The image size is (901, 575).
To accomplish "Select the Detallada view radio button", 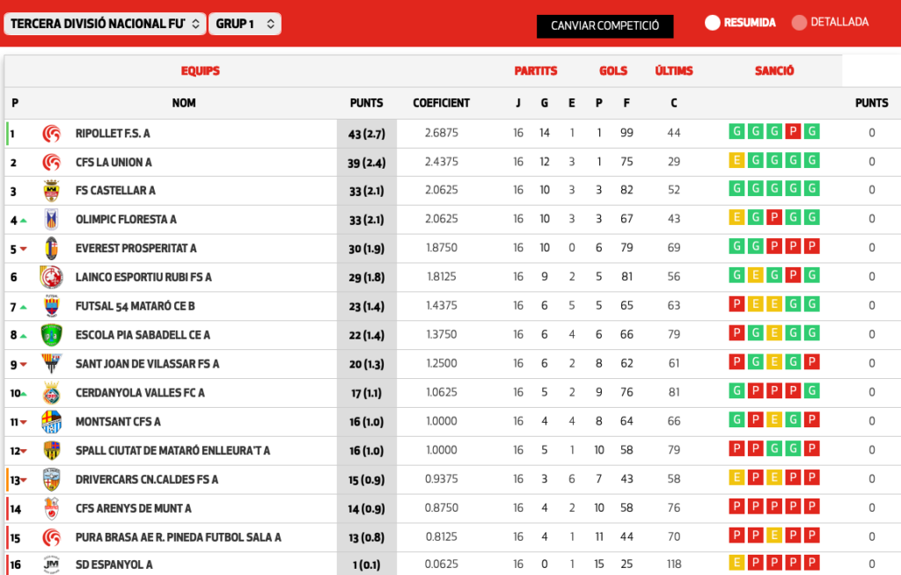I will pos(799,23).
